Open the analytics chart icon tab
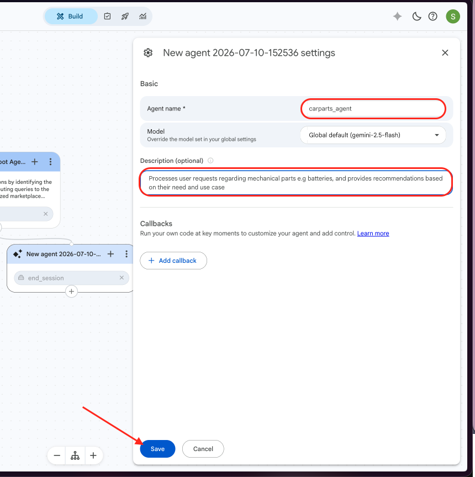The height and width of the screenshot is (477, 475). (142, 17)
